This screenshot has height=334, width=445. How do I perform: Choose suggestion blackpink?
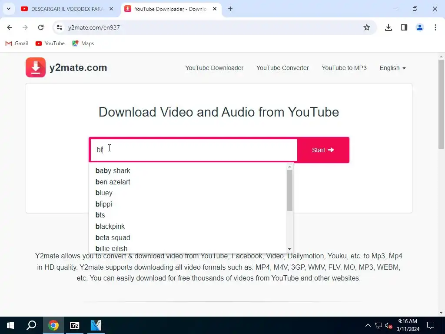(188, 226)
